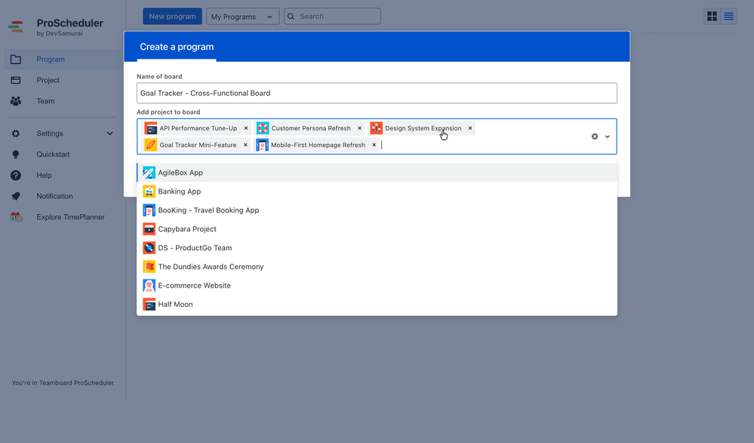Click the ProScheduler logo icon
754x443 pixels.
click(x=16, y=27)
